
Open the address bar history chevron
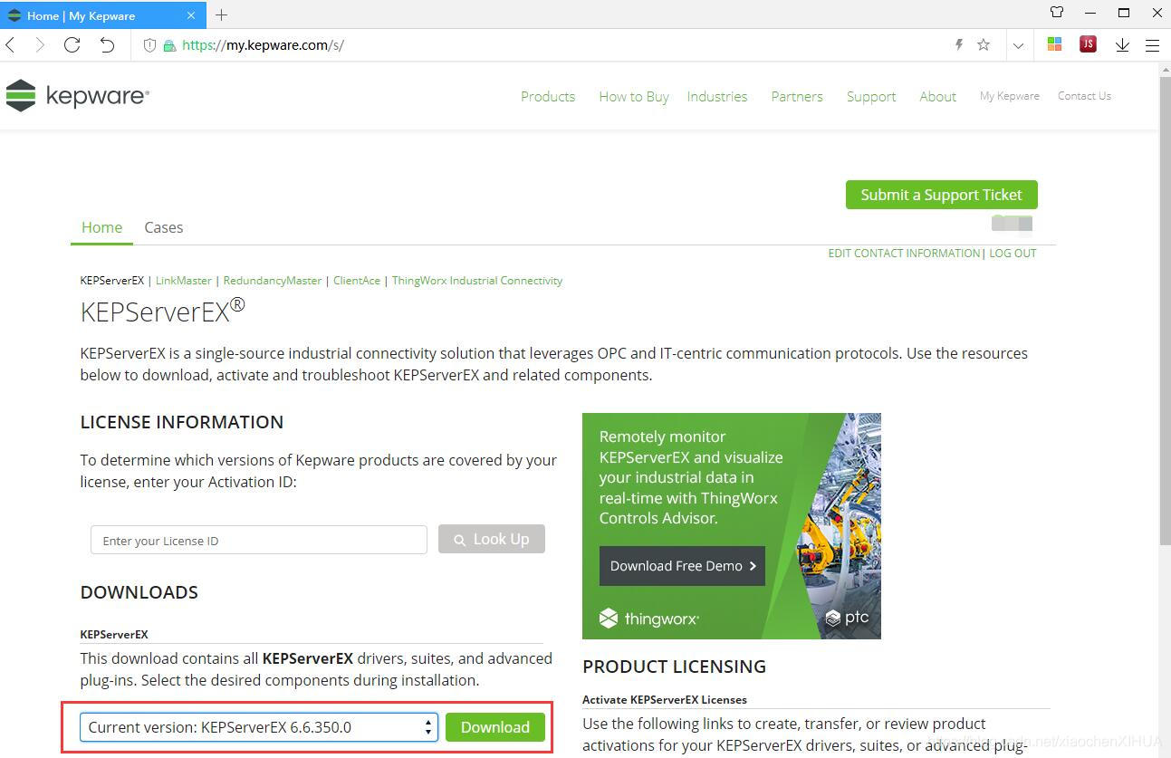[1018, 45]
